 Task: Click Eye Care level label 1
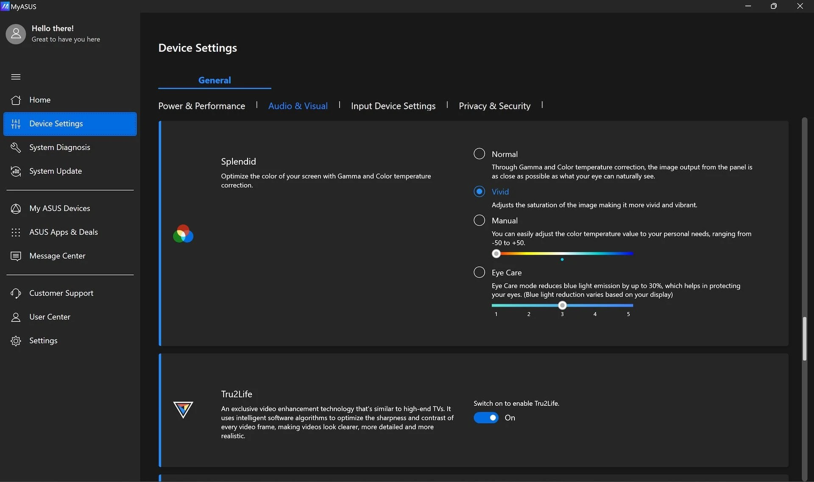point(496,314)
